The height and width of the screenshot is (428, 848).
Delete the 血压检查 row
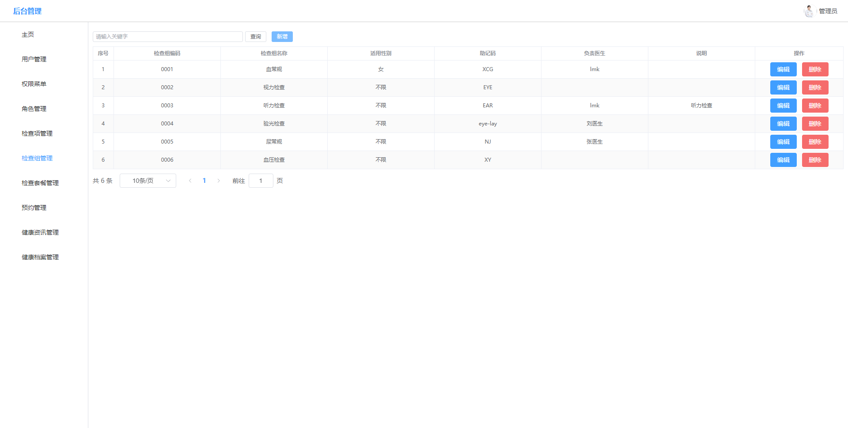coord(815,160)
